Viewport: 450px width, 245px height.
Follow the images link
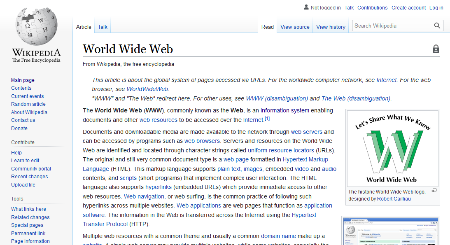click(253, 169)
